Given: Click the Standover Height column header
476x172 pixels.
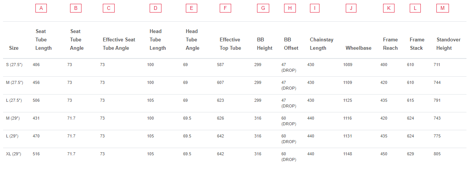Looking at the screenshot, I should (x=448, y=44).
